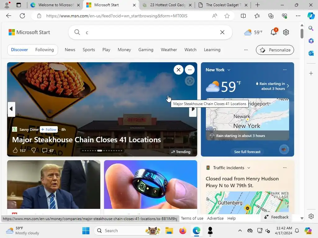The height and width of the screenshot is (238, 318).
Task: Open more options on steakhouse card
Action: tap(190, 70)
